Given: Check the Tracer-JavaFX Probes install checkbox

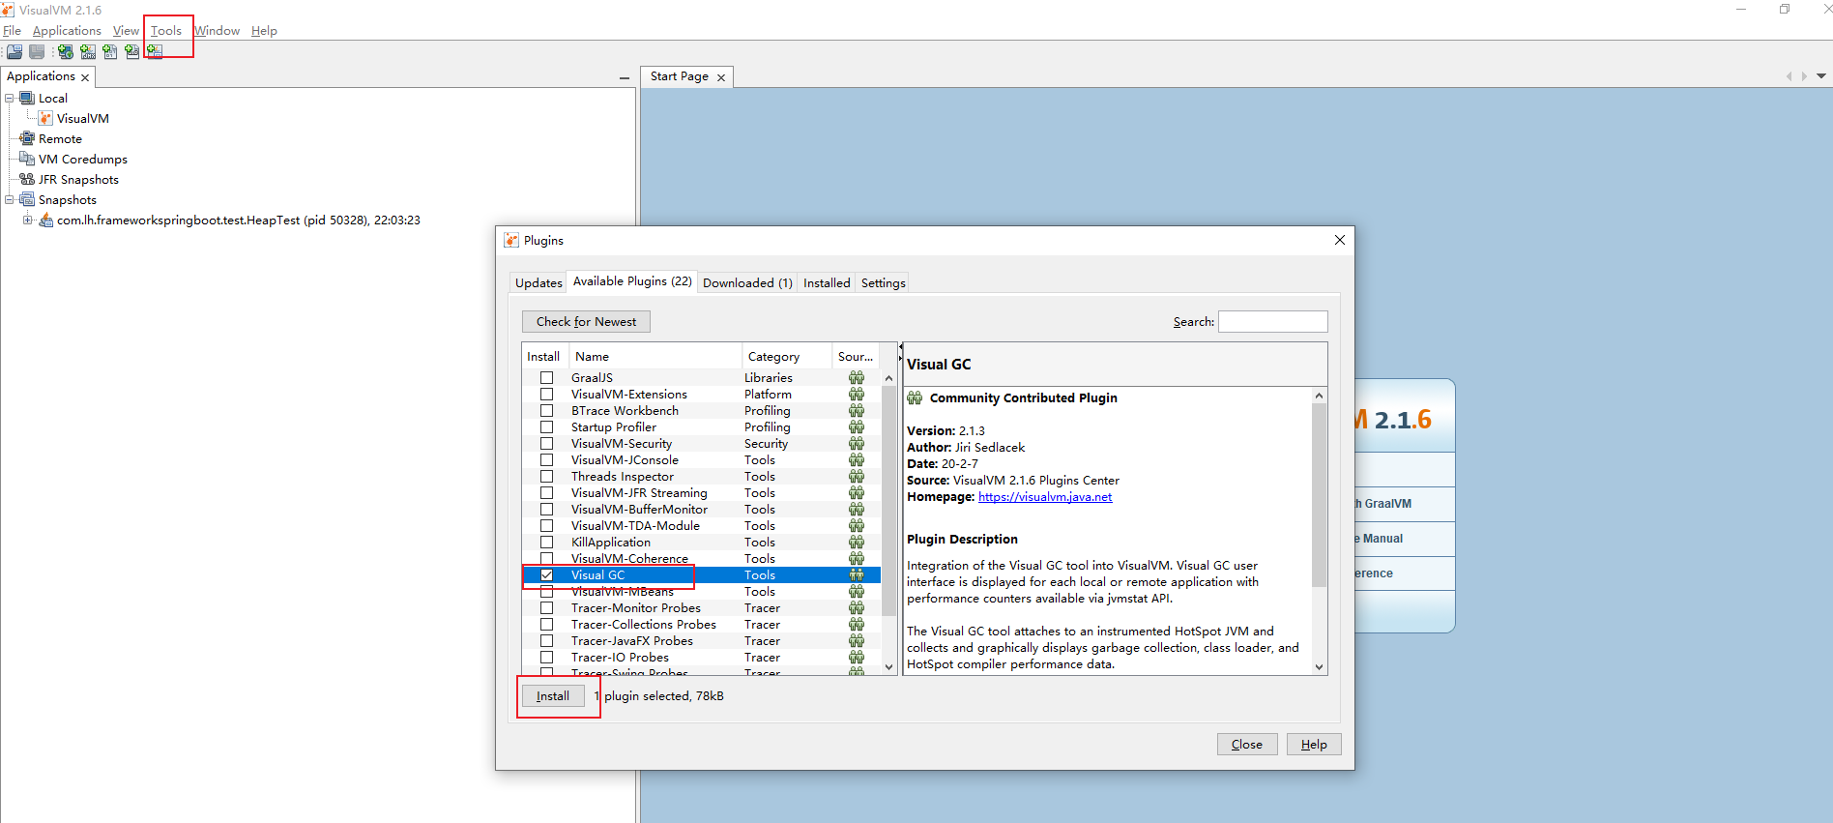Looking at the screenshot, I should click(547, 641).
